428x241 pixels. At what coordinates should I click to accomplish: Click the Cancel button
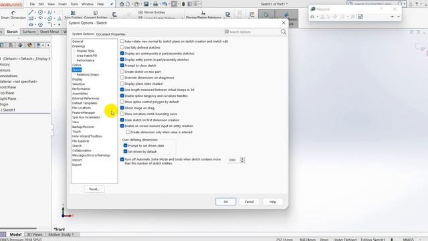249,202
